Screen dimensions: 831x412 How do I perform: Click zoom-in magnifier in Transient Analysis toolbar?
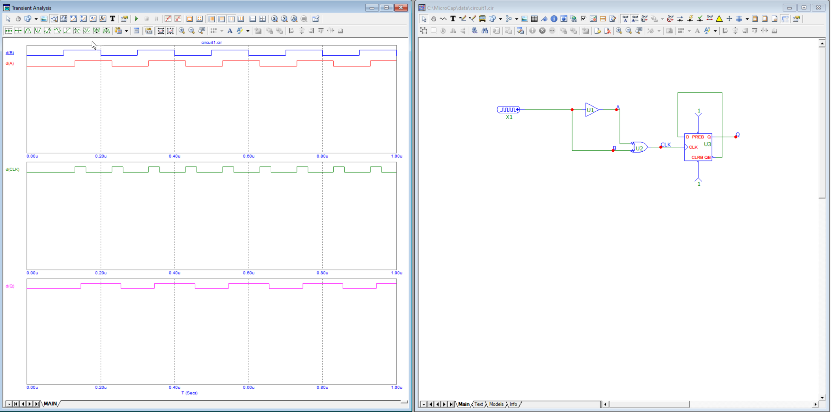point(182,31)
